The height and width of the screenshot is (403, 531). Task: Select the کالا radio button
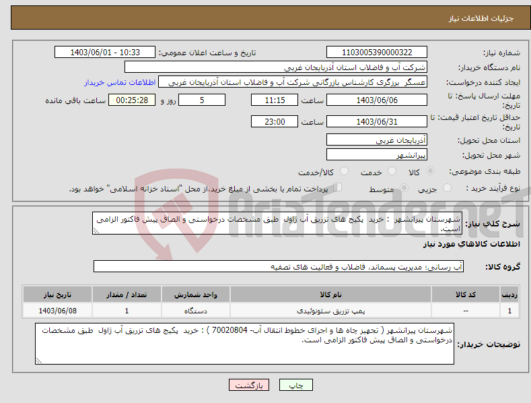click(x=430, y=171)
